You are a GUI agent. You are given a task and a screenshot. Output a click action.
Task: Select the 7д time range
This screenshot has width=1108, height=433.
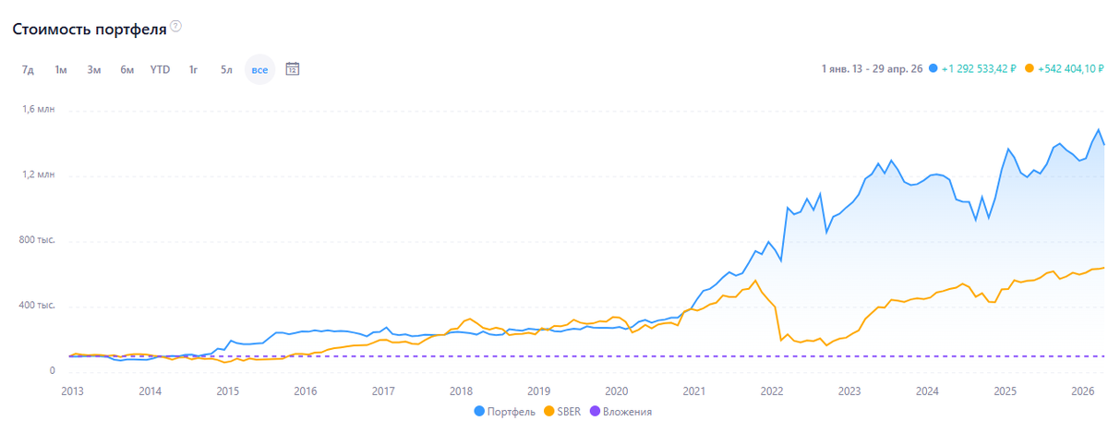tap(28, 69)
